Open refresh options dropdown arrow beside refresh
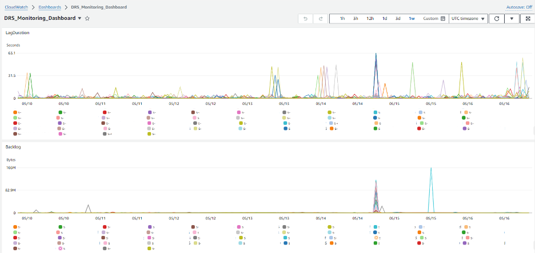 click(512, 19)
